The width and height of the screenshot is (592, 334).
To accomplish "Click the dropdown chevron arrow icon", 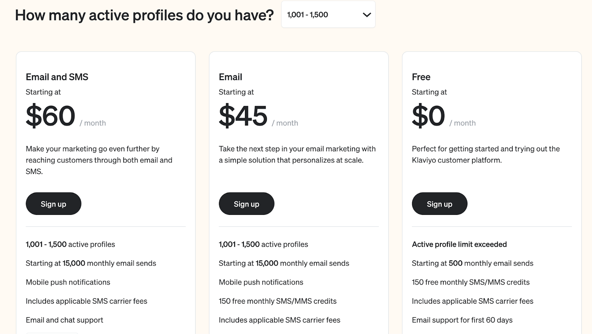I will (367, 15).
